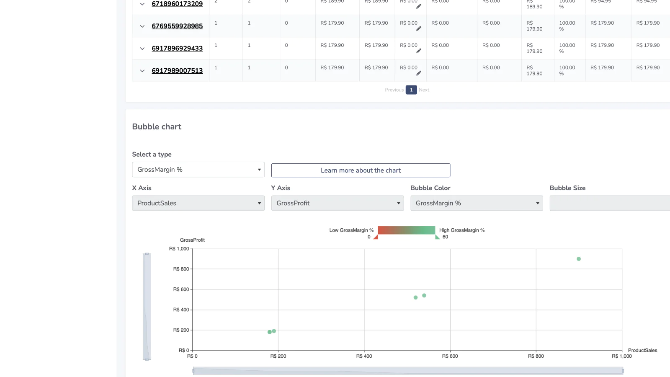Screen dimensions: 670x377
Task: Click the top-right bubble near R$ 900 sales
Action: pyautogui.click(x=579, y=259)
